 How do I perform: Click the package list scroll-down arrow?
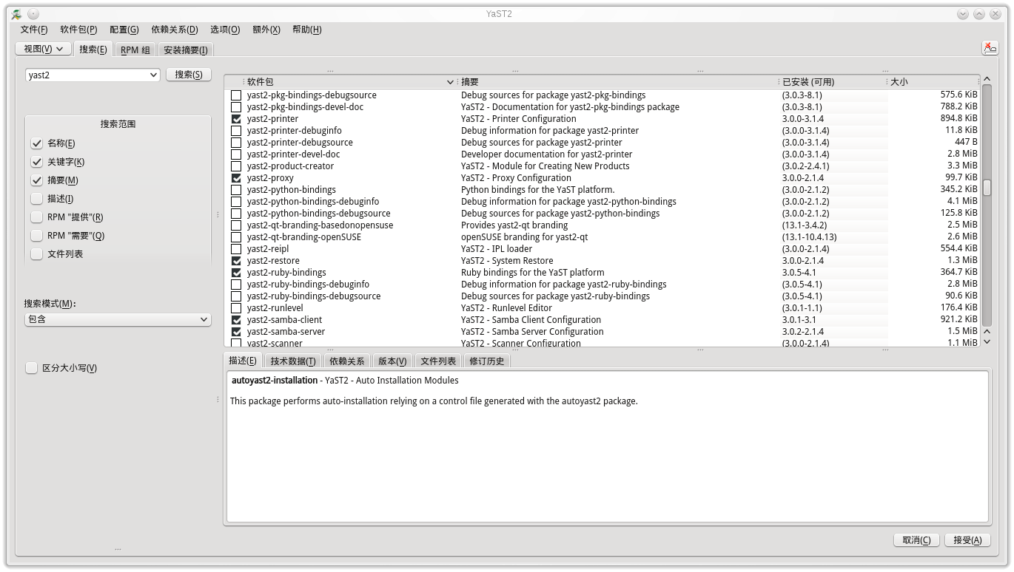[987, 342]
